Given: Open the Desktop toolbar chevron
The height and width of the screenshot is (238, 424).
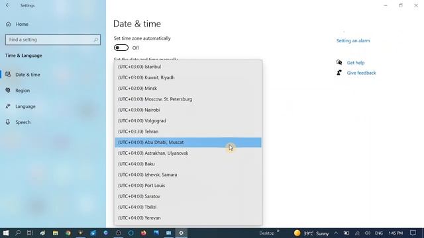Looking at the screenshot, I should (278, 231).
